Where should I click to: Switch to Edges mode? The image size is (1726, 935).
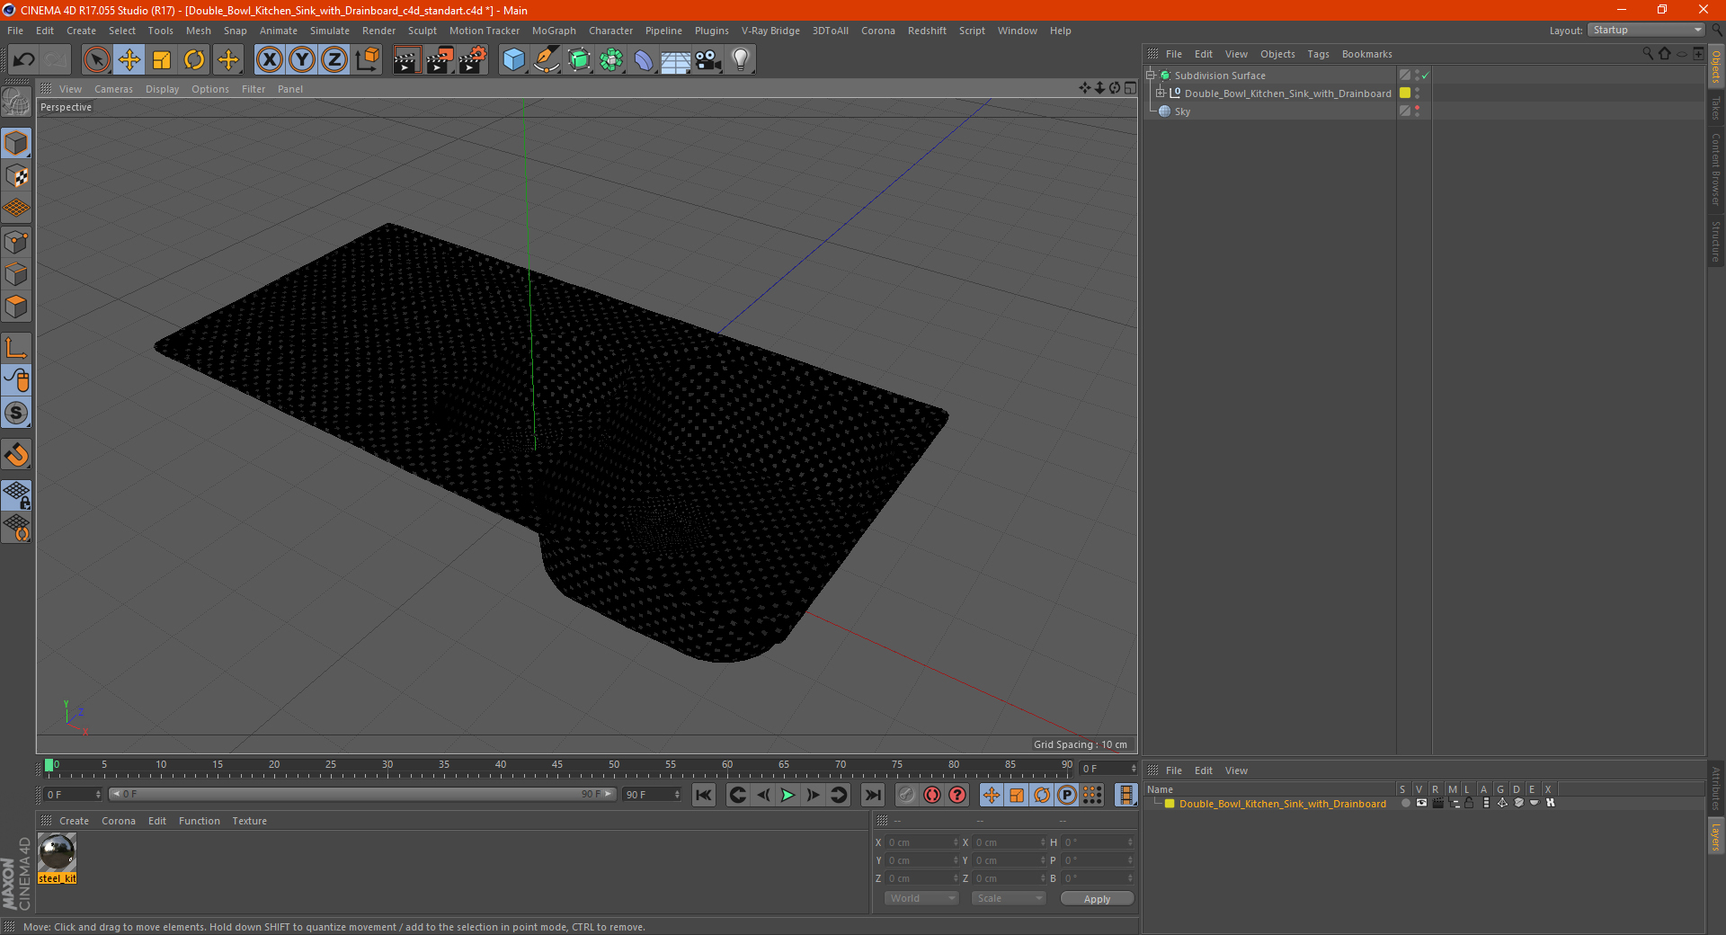tap(16, 274)
